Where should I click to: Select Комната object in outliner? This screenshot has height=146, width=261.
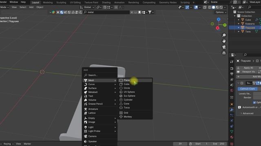click(250, 24)
